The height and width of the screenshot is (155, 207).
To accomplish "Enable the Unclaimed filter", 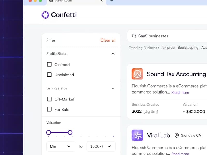I will [x=49, y=75].
